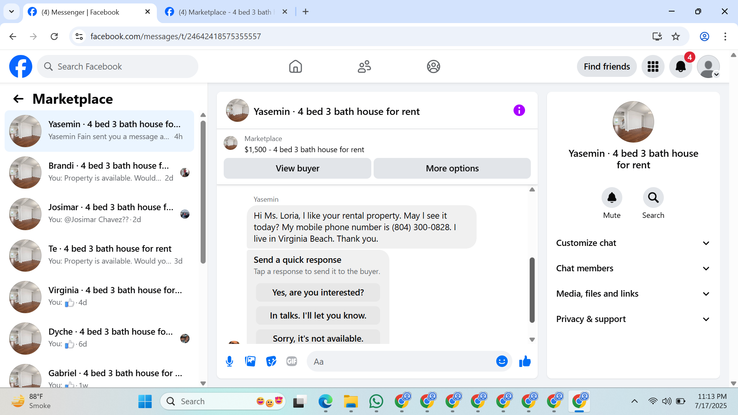Close the Marketplace browser tab

click(x=285, y=12)
